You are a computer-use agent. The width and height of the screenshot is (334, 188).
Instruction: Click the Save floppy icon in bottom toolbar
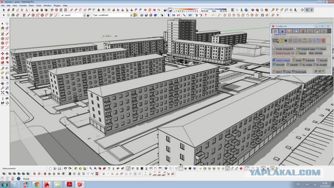tap(59, 168)
